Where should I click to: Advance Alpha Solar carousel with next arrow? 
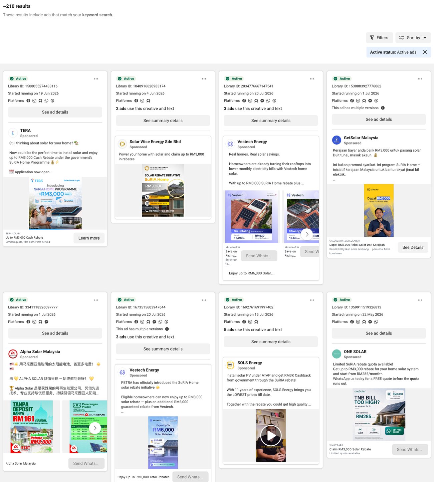point(95,428)
